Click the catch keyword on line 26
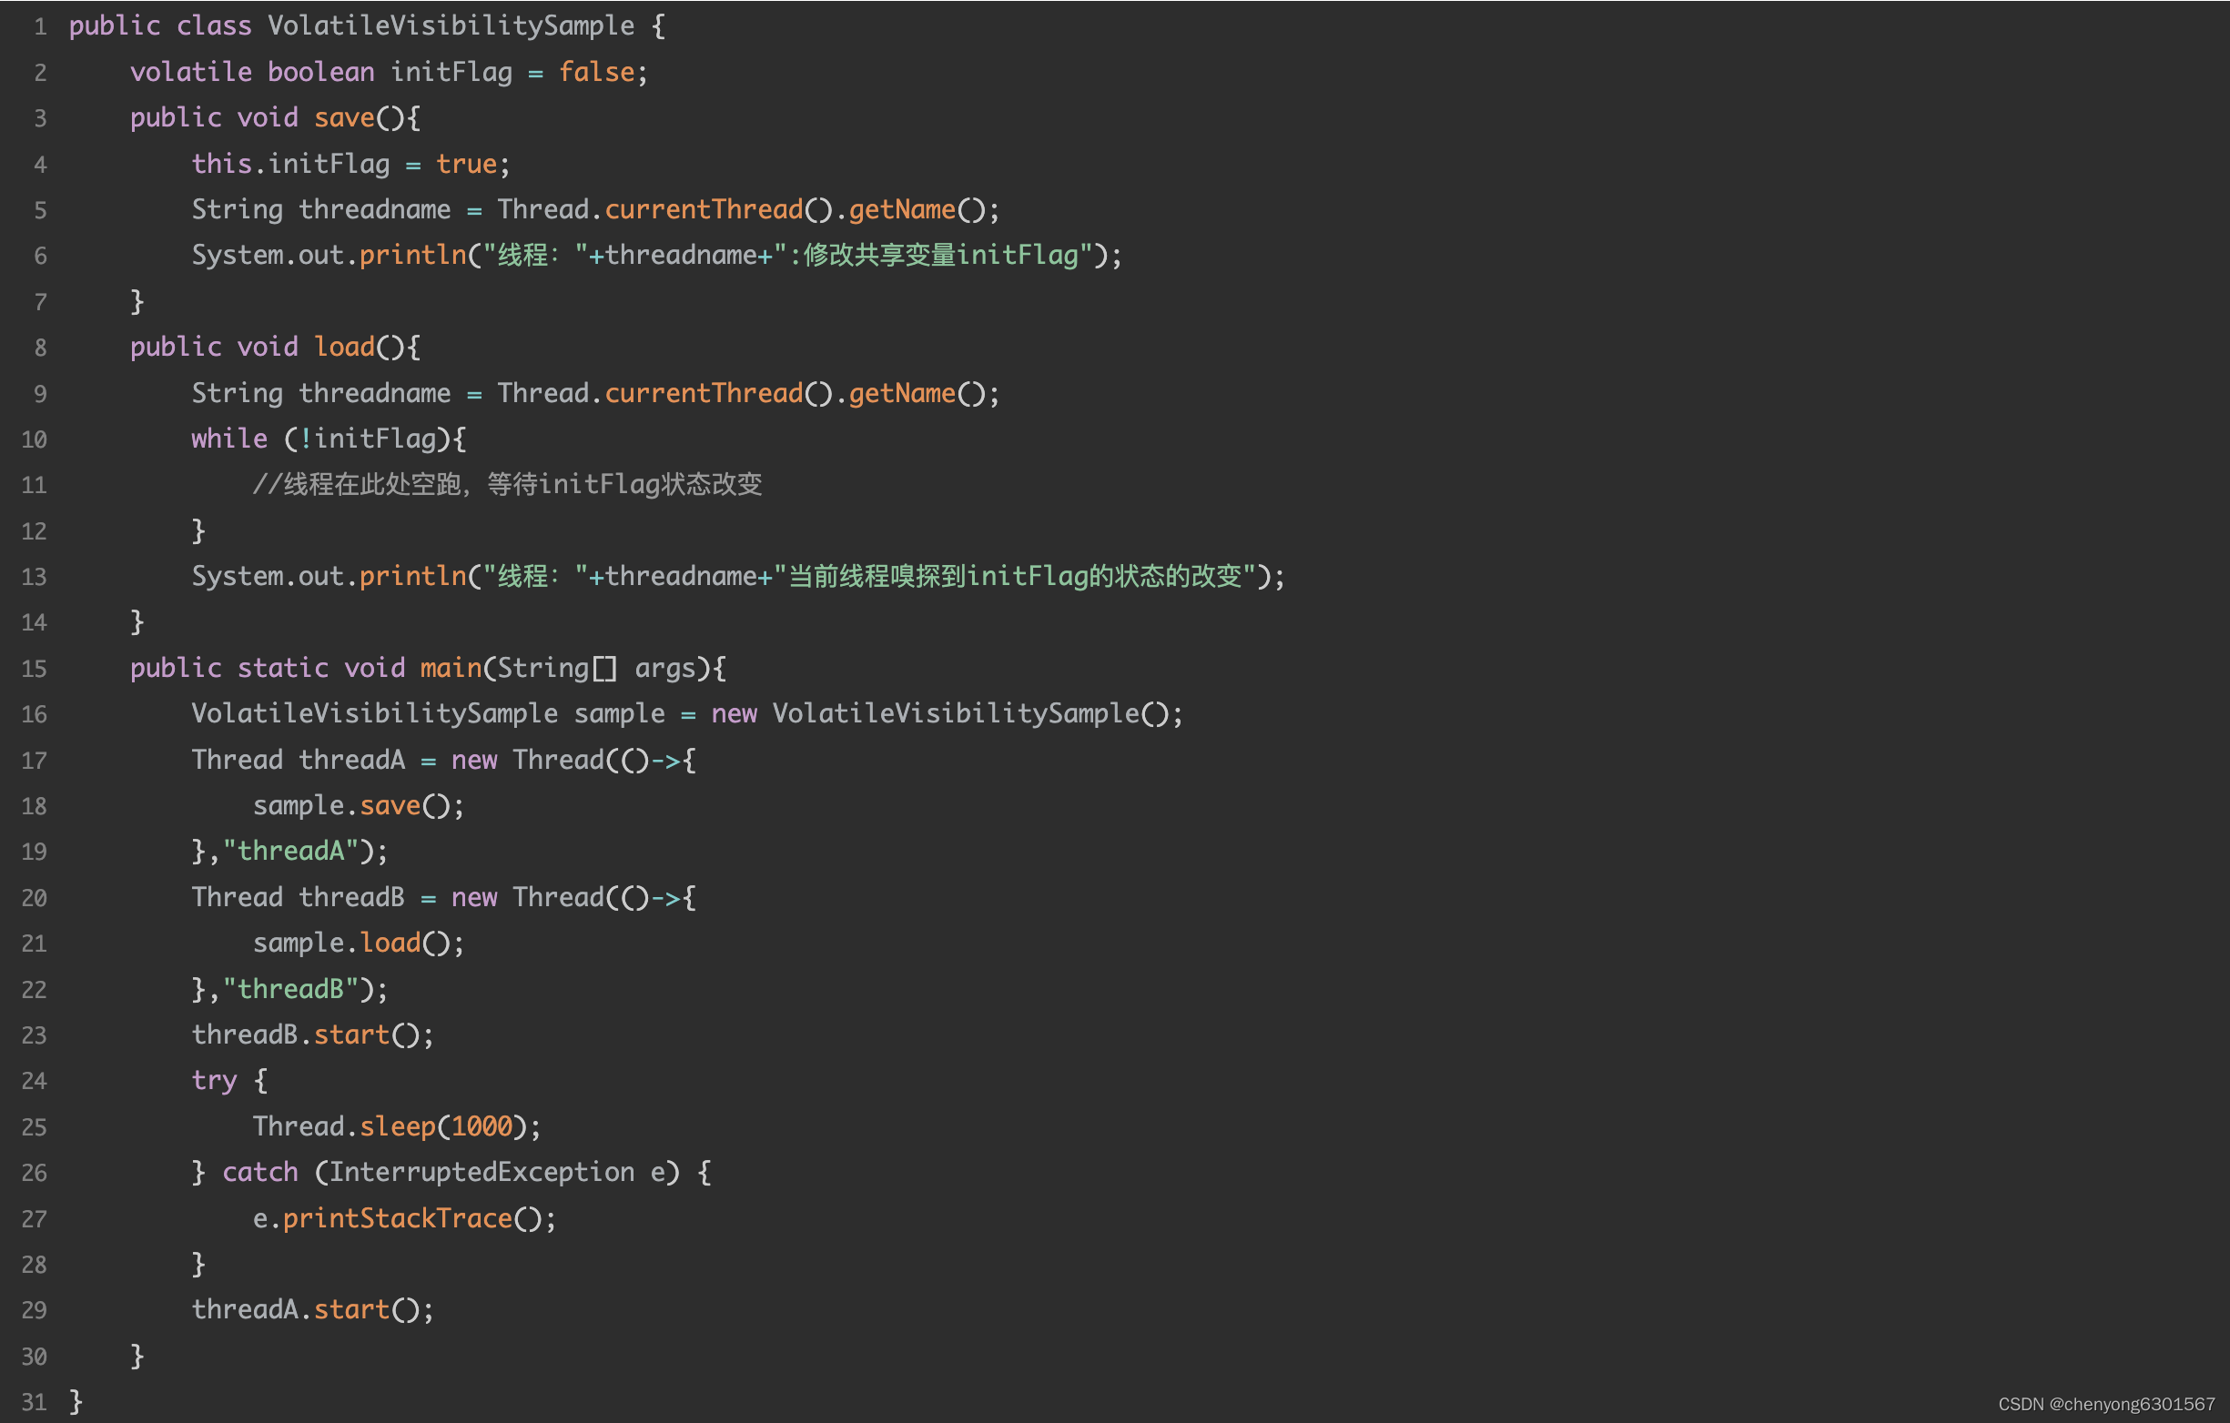2230x1423 pixels. click(260, 1172)
